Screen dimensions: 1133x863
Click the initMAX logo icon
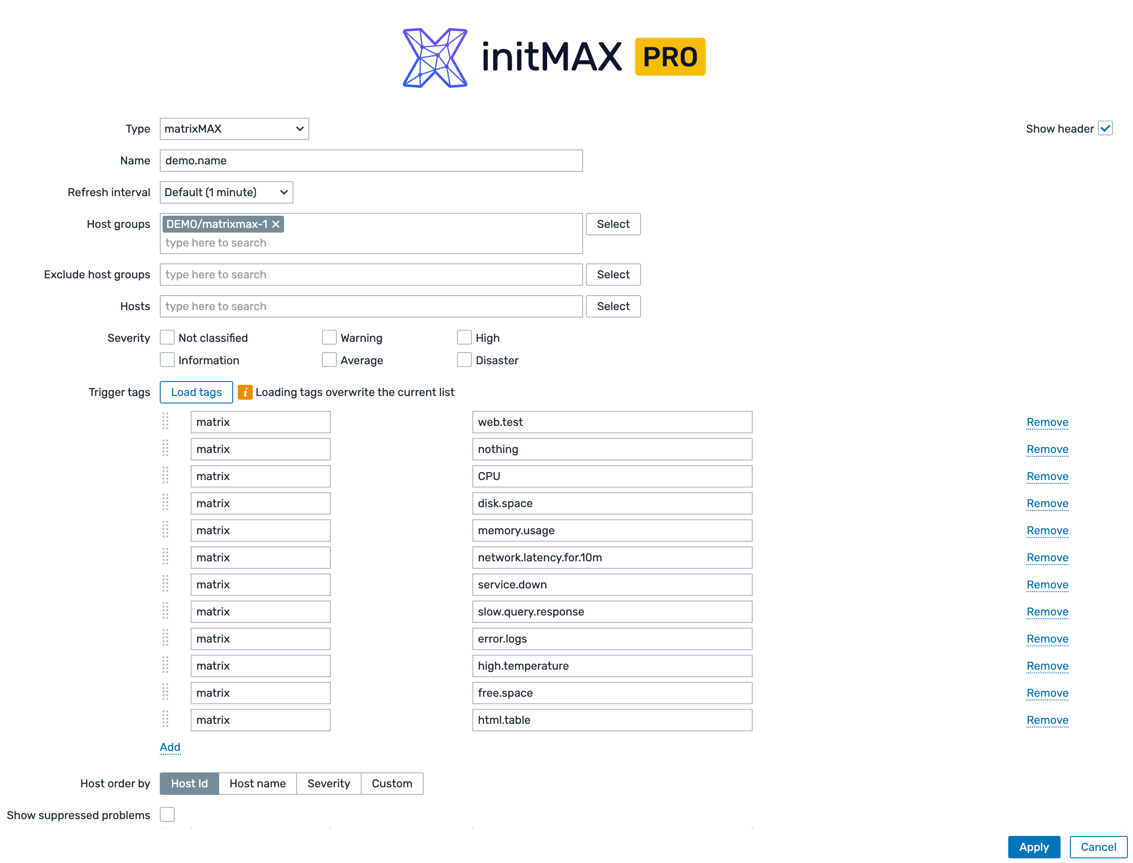click(435, 57)
